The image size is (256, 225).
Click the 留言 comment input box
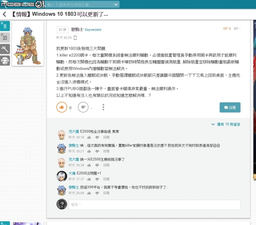click(x=154, y=205)
